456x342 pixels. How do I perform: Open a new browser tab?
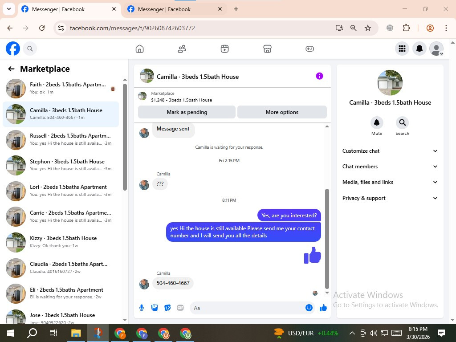pos(236,9)
